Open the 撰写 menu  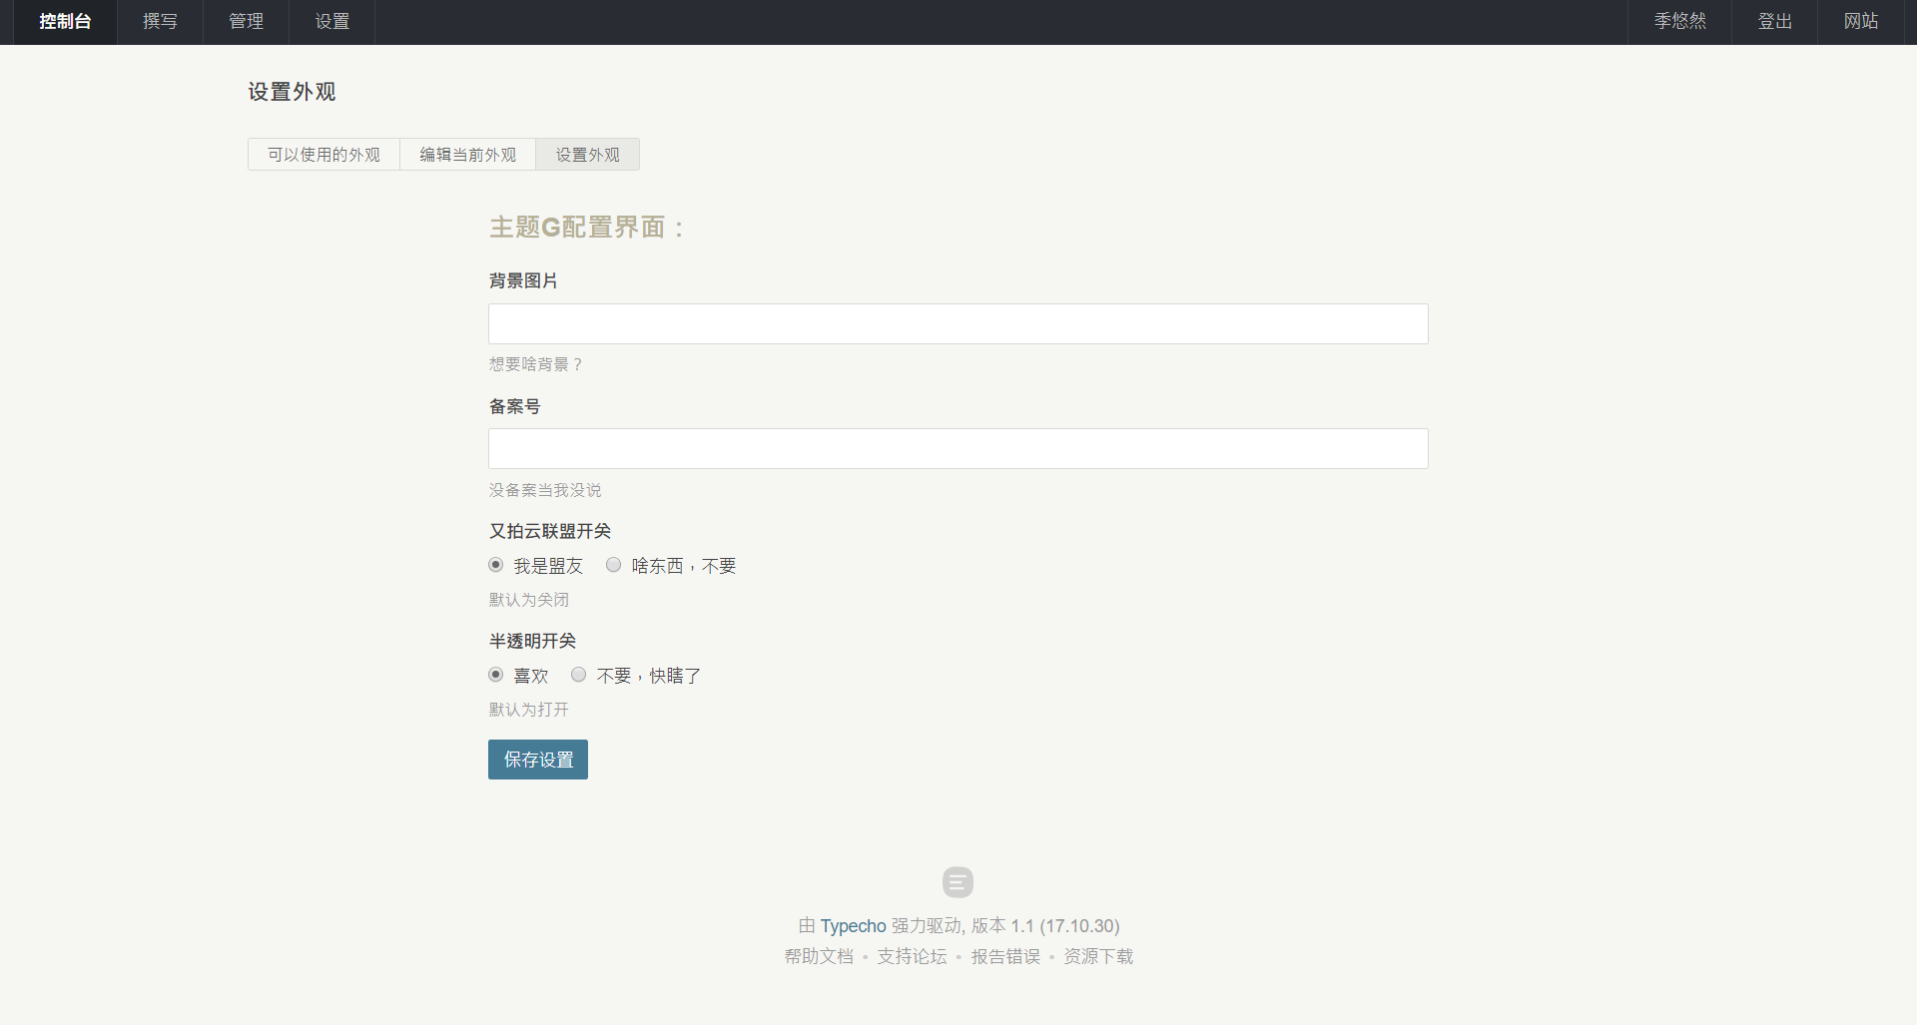tap(160, 22)
